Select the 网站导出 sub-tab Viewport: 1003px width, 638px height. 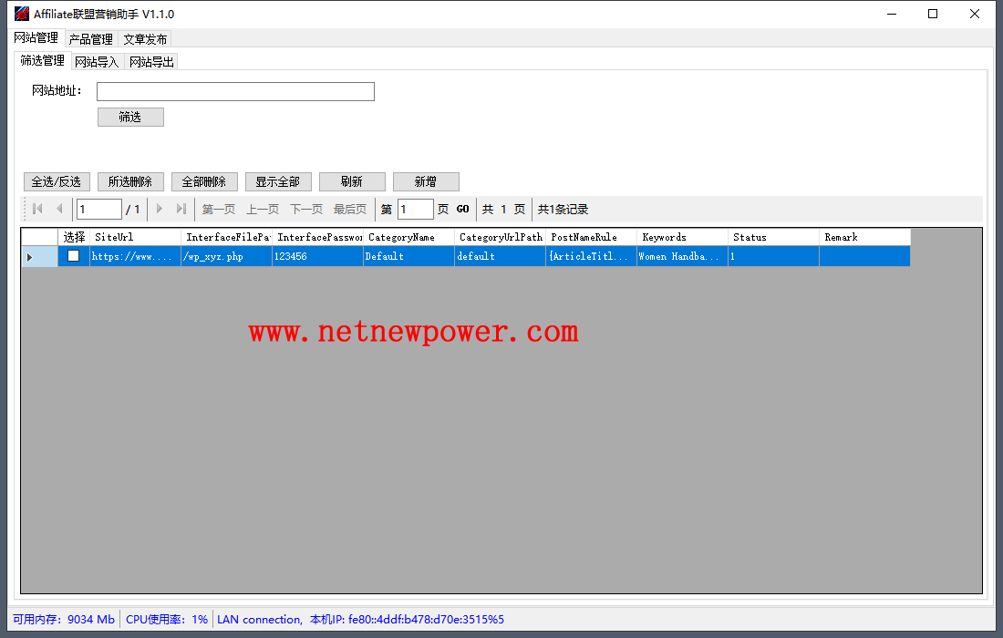pyautogui.click(x=151, y=62)
